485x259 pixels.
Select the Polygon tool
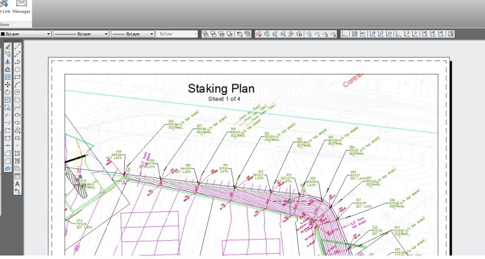click(18, 70)
